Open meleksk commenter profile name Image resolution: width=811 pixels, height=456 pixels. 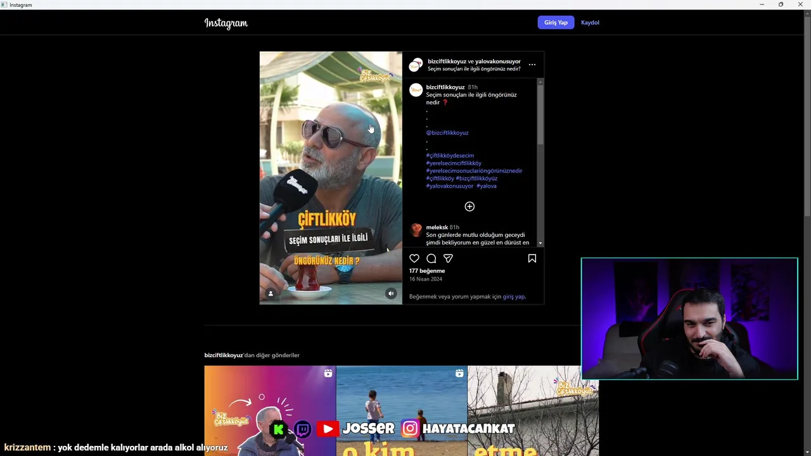437,227
